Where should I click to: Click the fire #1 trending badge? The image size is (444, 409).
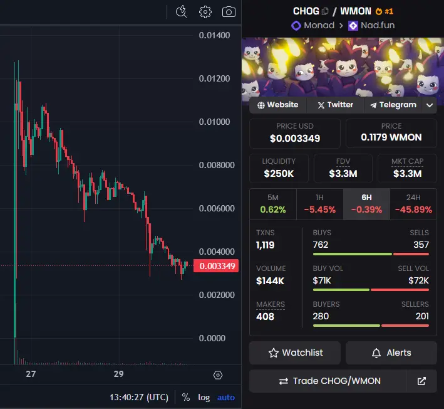385,11
